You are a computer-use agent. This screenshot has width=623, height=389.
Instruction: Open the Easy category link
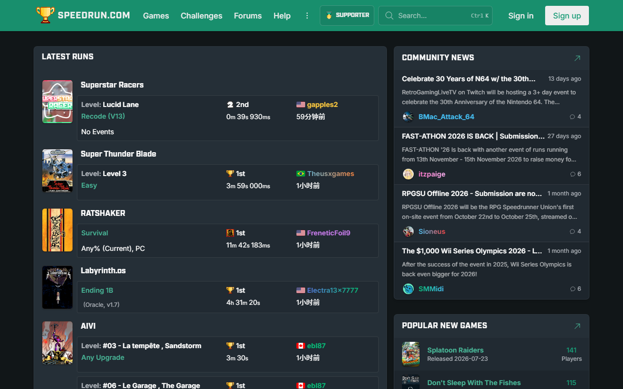pyautogui.click(x=89, y=185)
